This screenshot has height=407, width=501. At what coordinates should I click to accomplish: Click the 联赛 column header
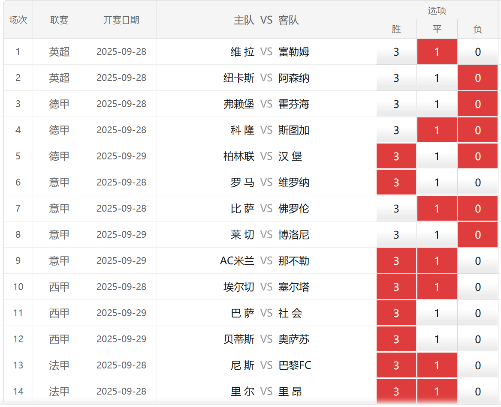coord(59,20)
